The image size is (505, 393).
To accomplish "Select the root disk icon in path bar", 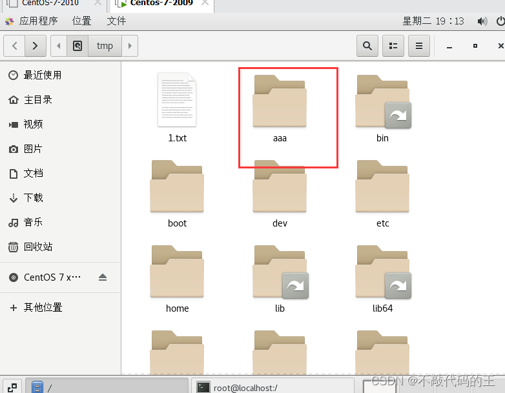I will 77,46.
